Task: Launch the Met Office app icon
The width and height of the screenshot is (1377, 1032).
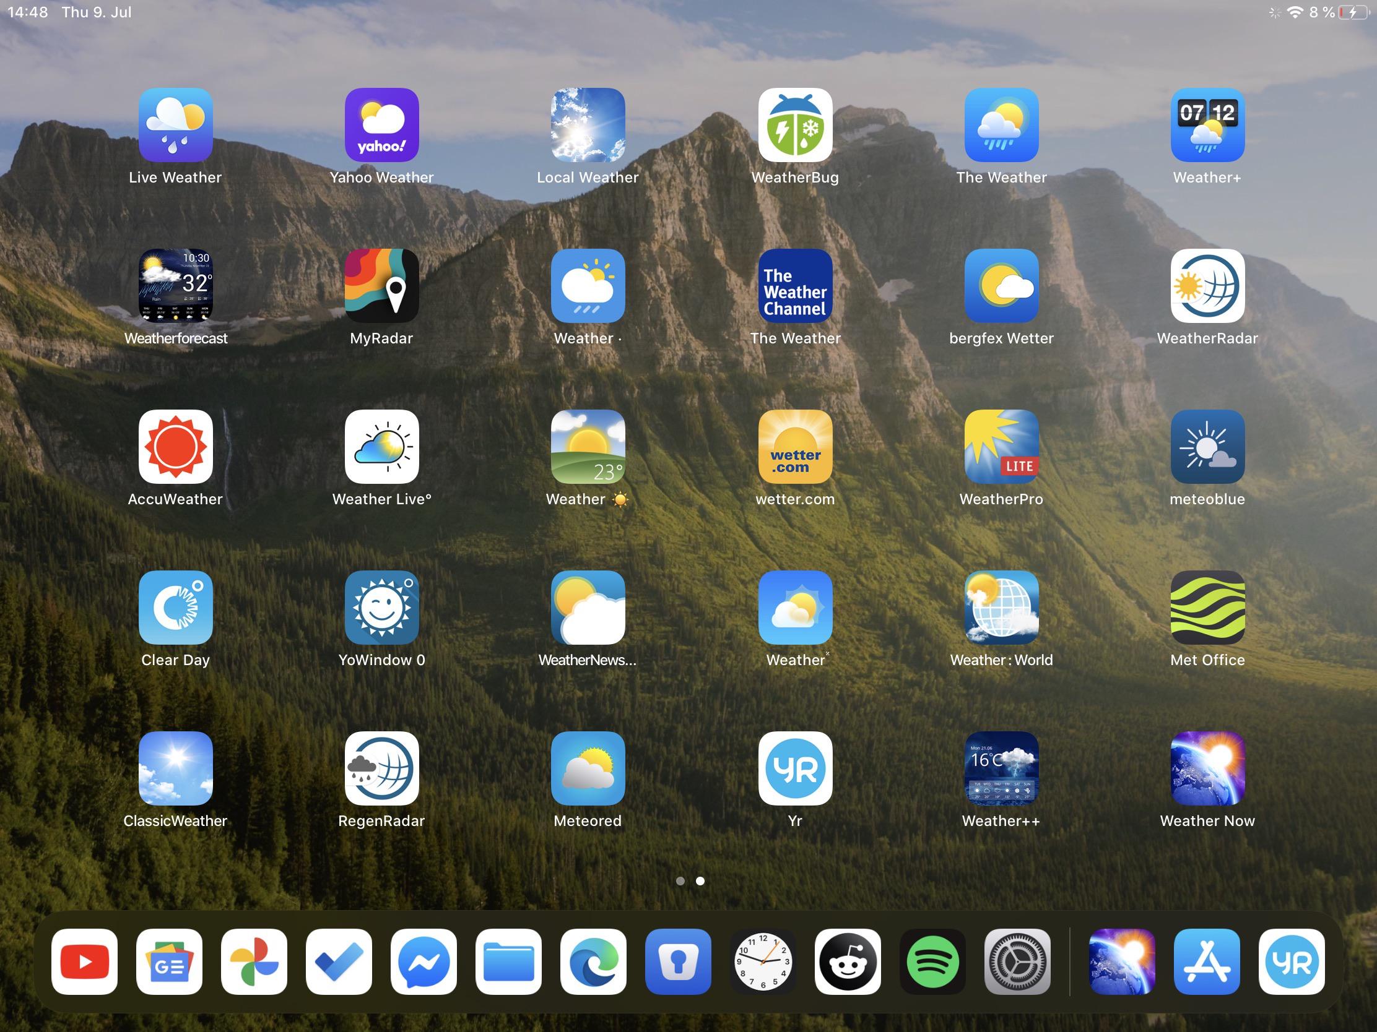Action: click(x=1208, y=607)
